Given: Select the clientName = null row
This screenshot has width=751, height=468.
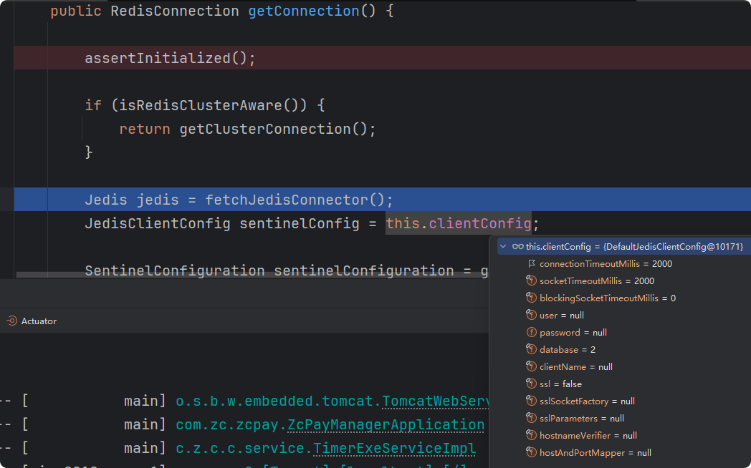Looking at the screenshot, I should pyautogui.click(x=624, y=366).
